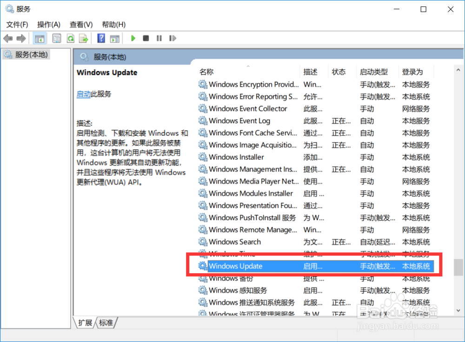Switch to the 标准 tab
The width and height of the screenshot is (465, 342).
click(x=106, y=322)
